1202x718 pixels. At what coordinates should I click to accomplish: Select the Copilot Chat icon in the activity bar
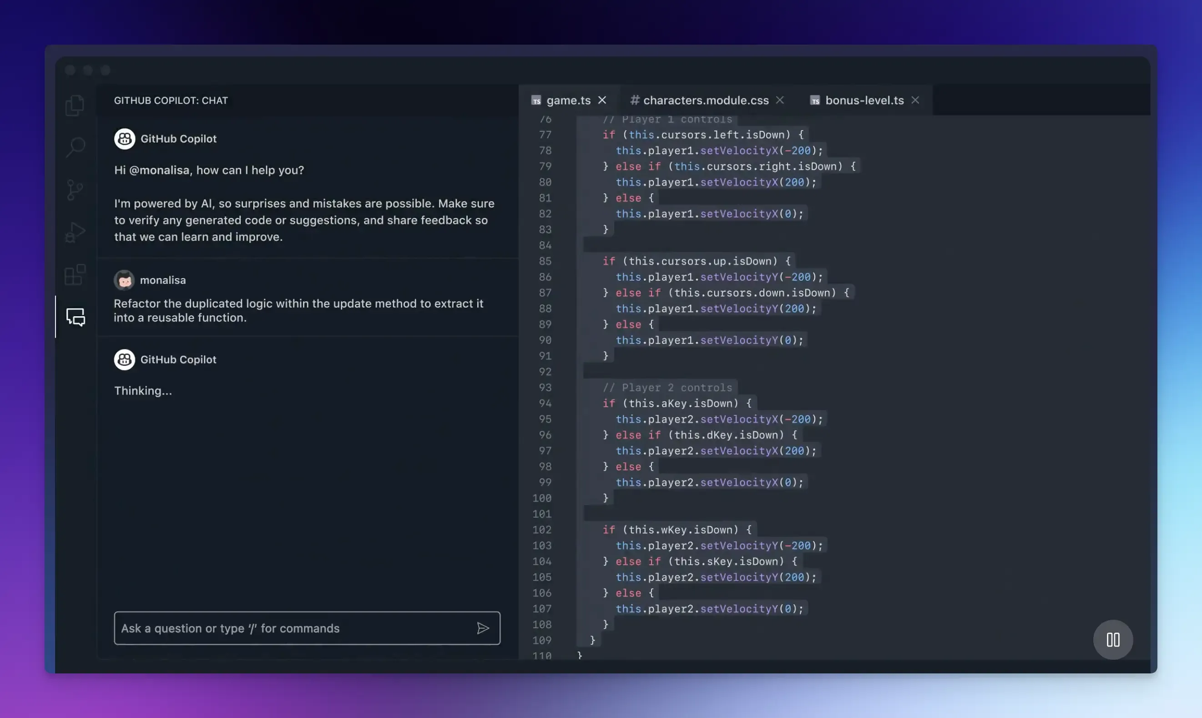coord(76,317)
